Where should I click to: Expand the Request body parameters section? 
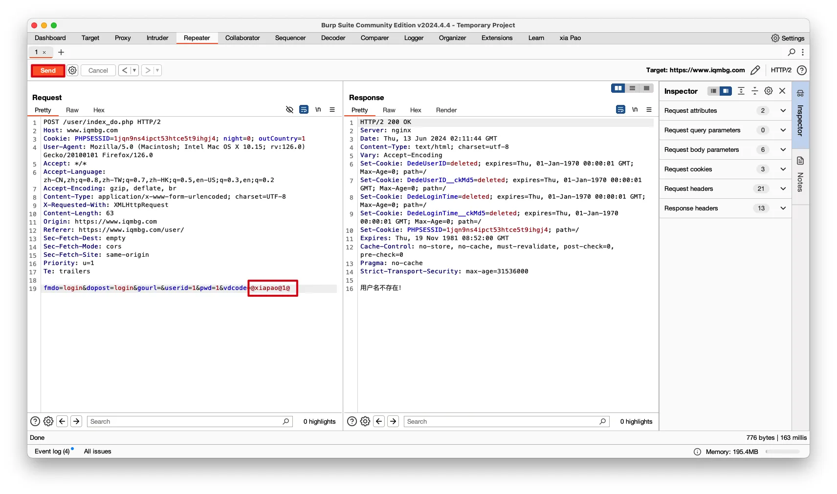tap(783, 150)
